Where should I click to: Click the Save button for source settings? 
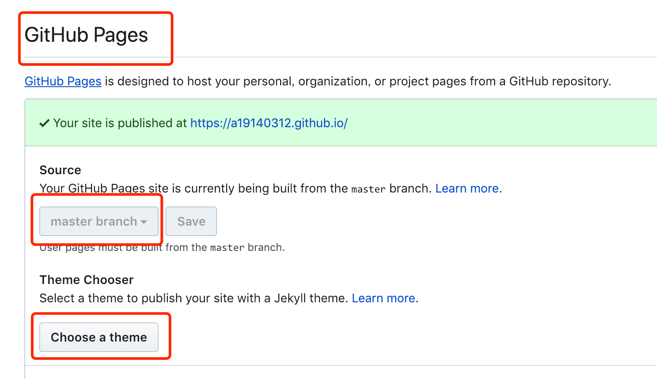pyautogui.click(x=191, y=221)
